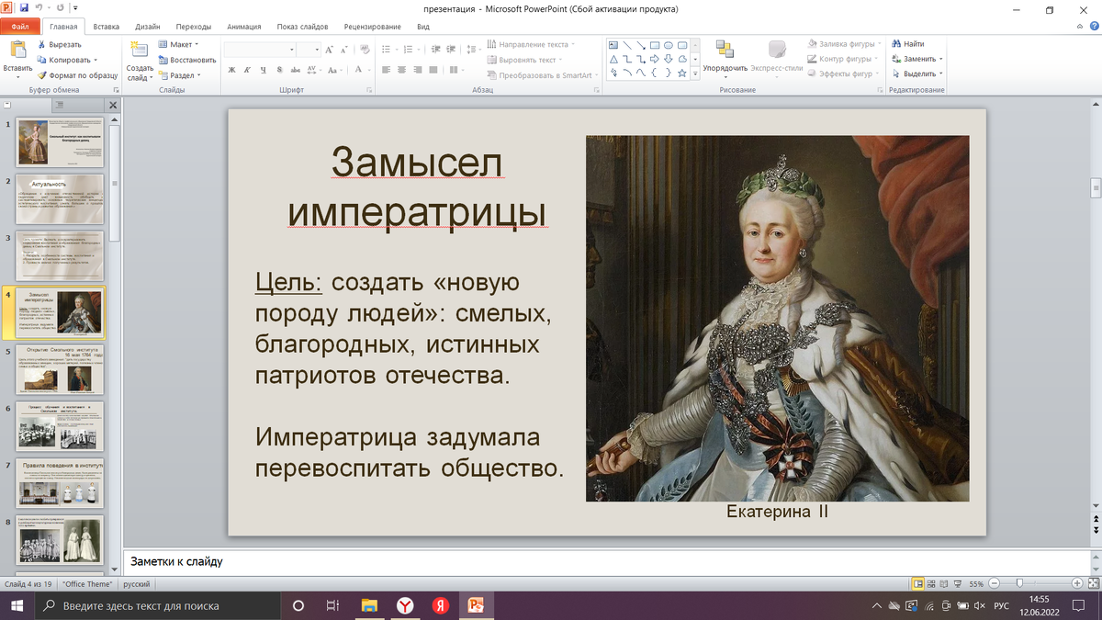1102x620 pixels.
Task: Expand the shapes gallery More arrow
Action: pyautogui.click(x=695, y=73)
